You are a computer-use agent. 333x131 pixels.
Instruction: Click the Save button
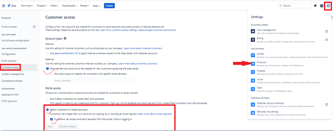coord(50,127)
